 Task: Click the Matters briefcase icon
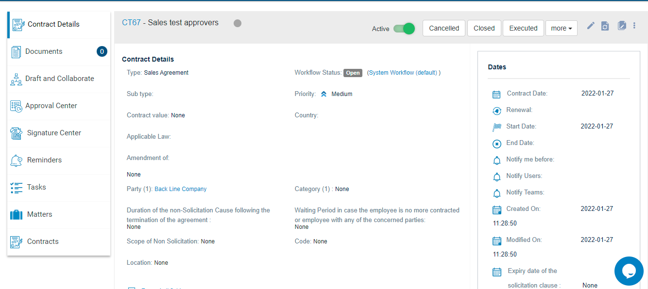16,214
